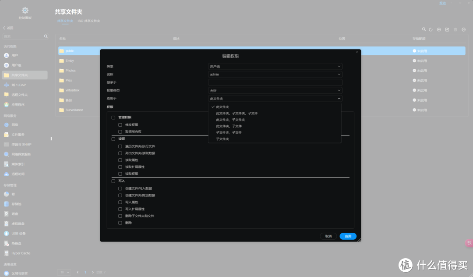
Task: Open USB 设备 in the sidebar
Action: point(25,234)
